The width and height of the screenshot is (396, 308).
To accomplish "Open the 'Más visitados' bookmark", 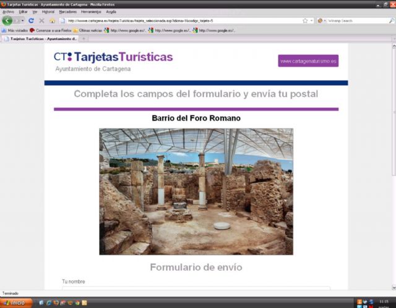I will 15,30.
